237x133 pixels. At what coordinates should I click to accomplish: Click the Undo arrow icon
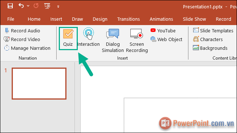[21, 6]
